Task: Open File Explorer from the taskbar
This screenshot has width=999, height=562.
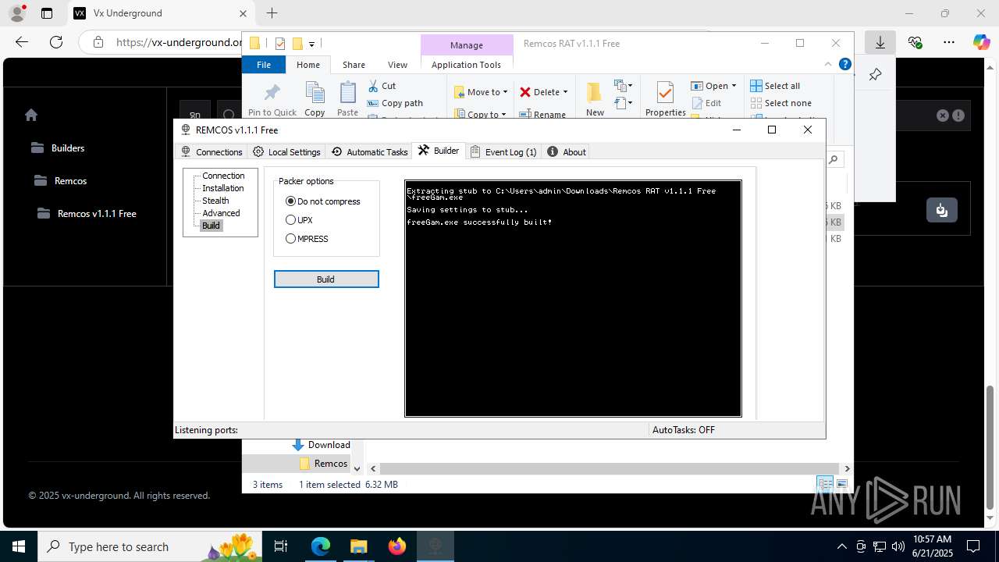Action: (358, 546)
